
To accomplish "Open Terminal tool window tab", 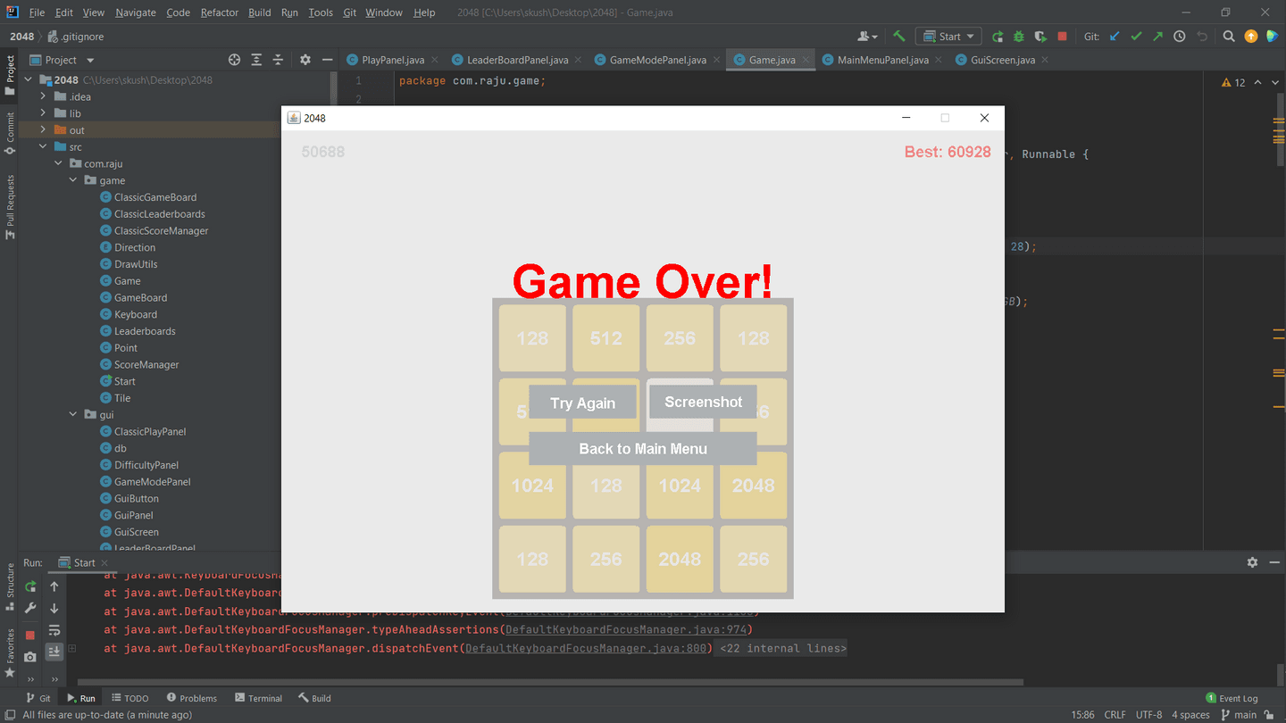I will 258,698.
